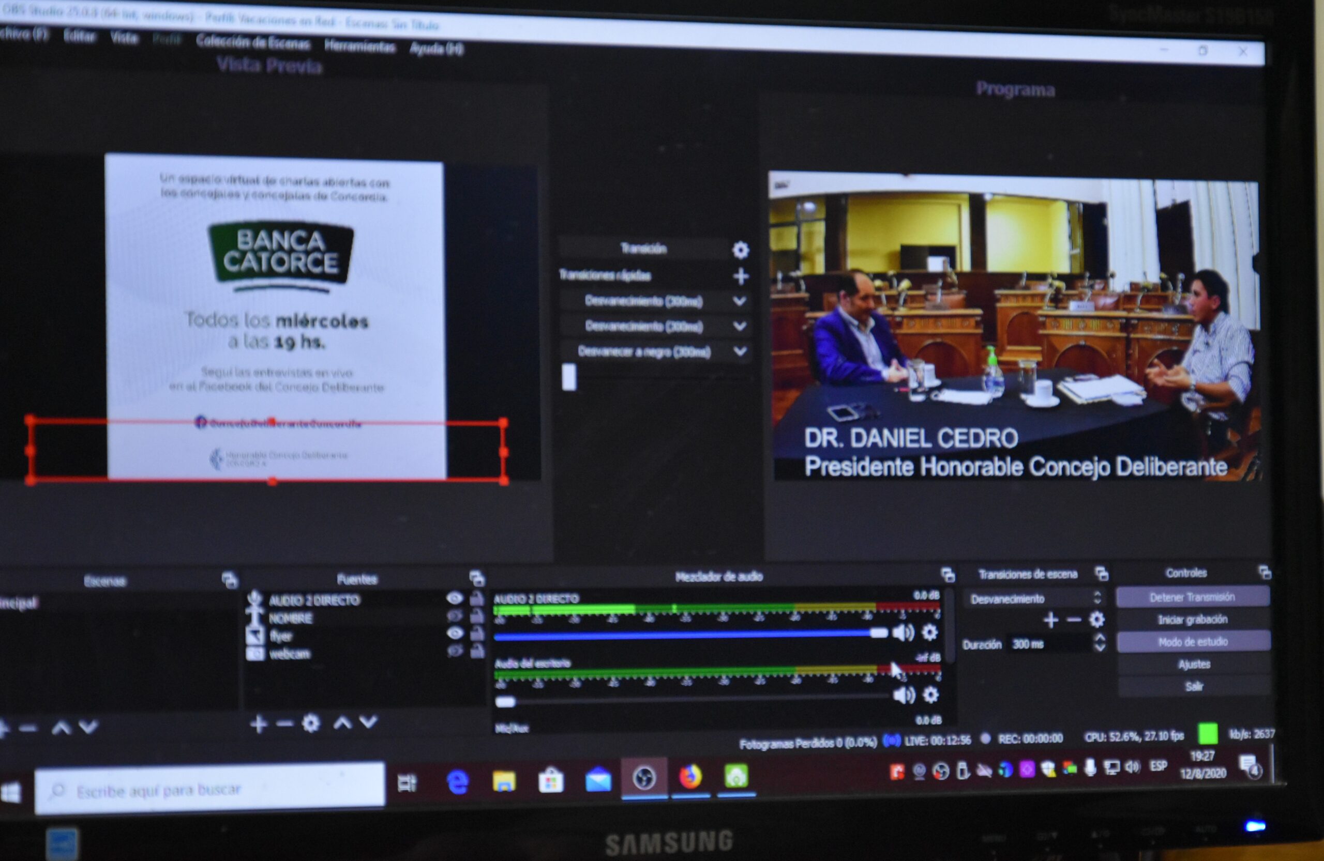Viewport: 1324px width, 861px height.
Task: Remove selected source with minus icon
Action: pyautogui.click(x=284, y=724)
